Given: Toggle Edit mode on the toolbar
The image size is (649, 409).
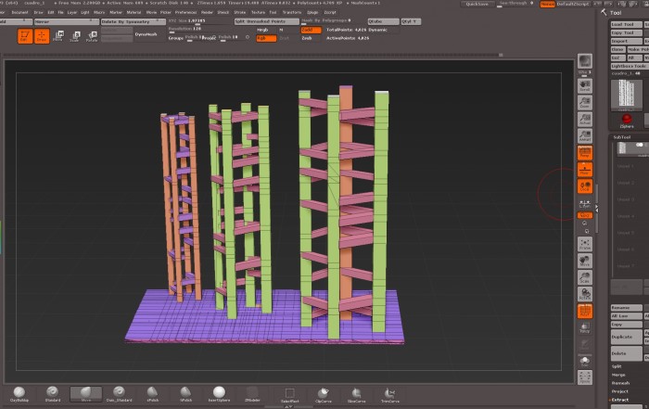Looking at the screenshot, I should click(24, 36).
